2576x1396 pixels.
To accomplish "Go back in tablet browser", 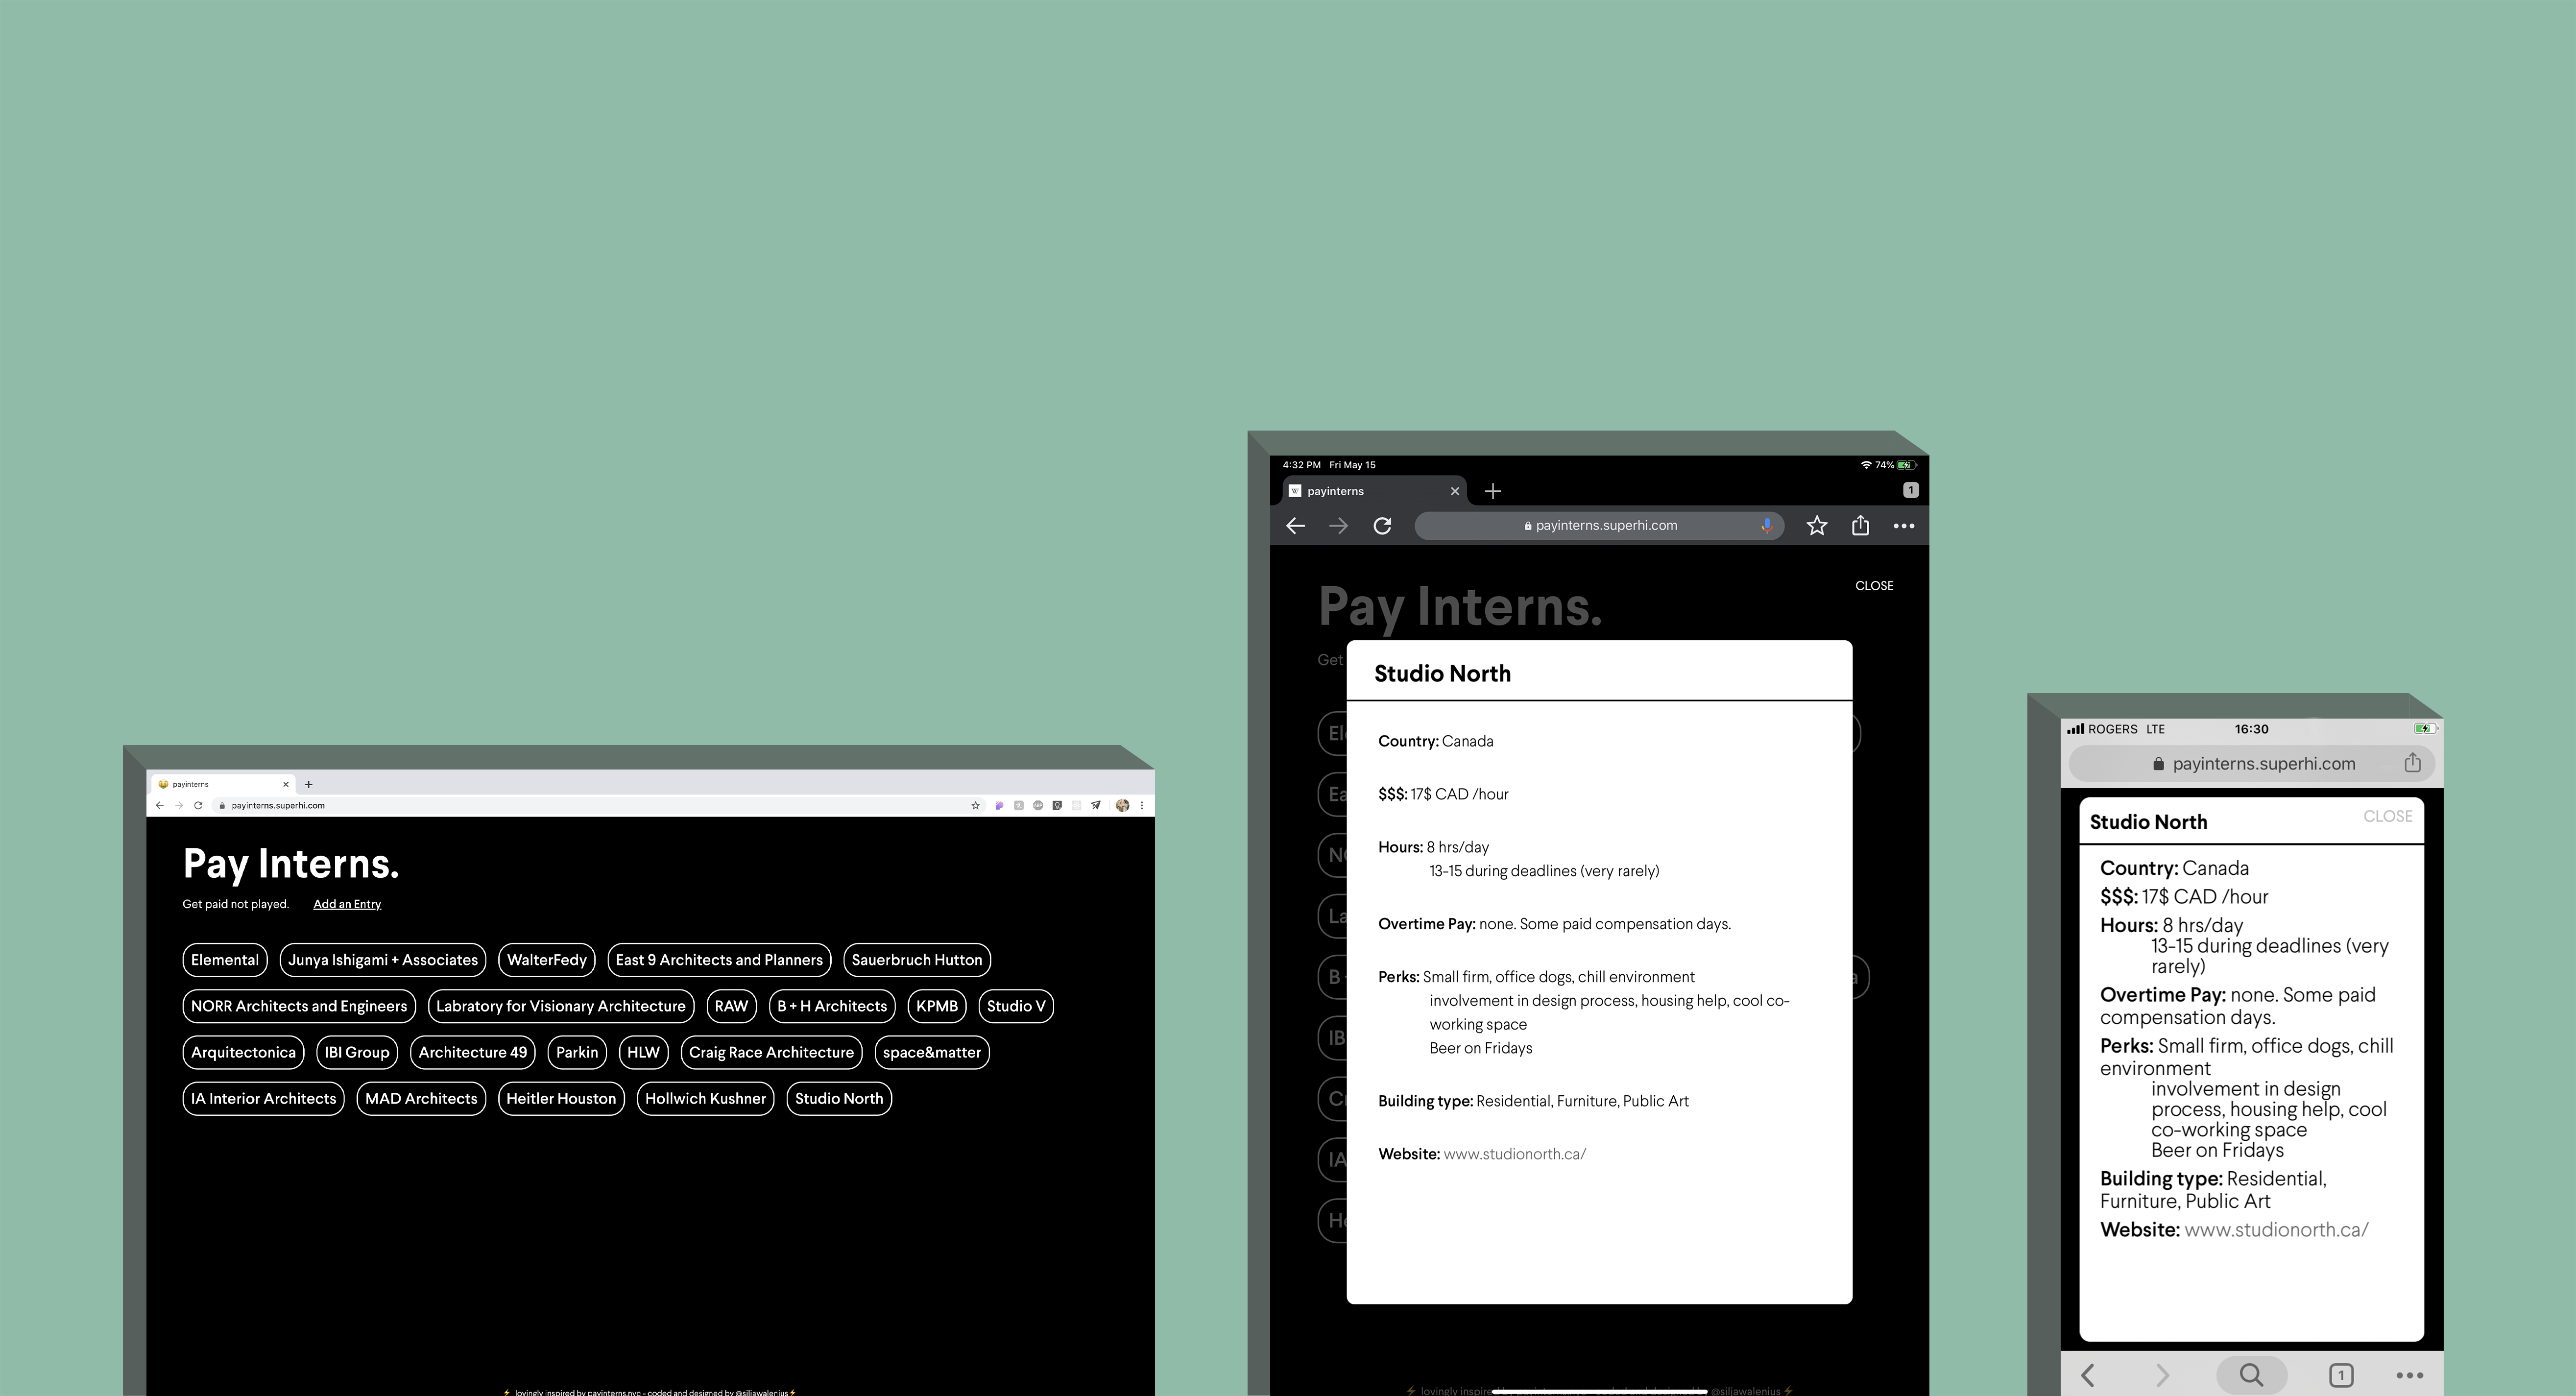I will click(x=1295, y=526).
